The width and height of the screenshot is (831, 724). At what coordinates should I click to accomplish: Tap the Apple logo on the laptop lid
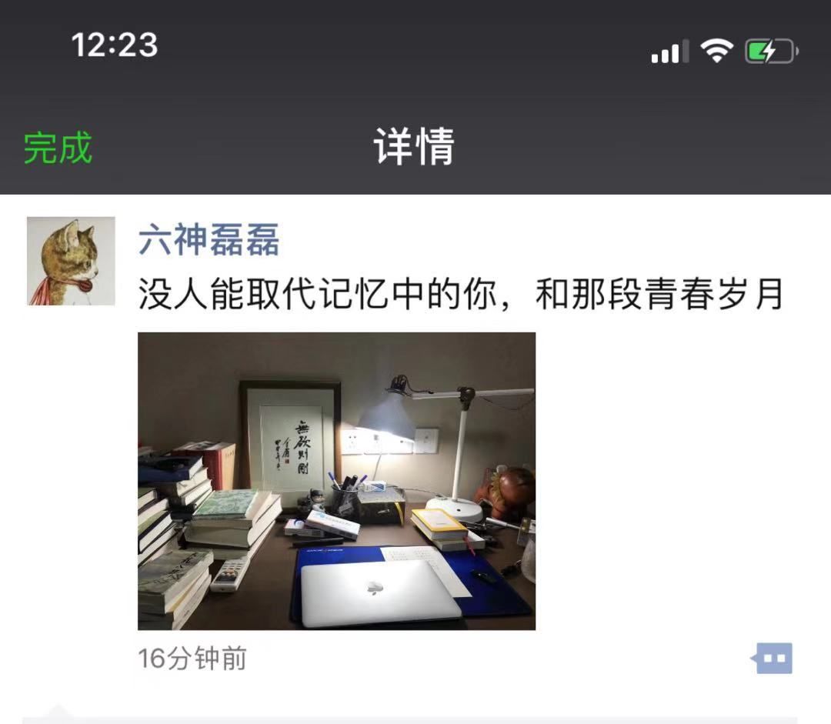(375, 587)
